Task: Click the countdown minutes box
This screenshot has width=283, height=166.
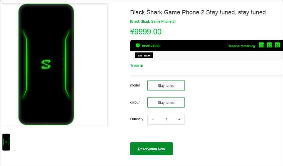Action: tap(269, 45)
